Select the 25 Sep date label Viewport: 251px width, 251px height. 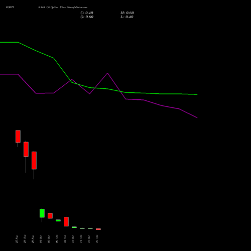[17, 239]
